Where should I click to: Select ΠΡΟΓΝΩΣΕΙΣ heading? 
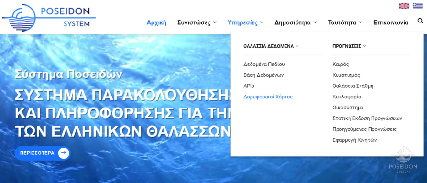(x=347, y=46)
